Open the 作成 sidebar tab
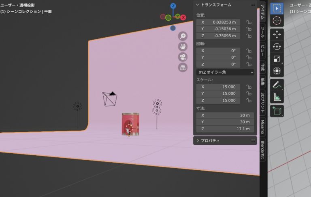311x197 pixels. (x=262, y=67)
